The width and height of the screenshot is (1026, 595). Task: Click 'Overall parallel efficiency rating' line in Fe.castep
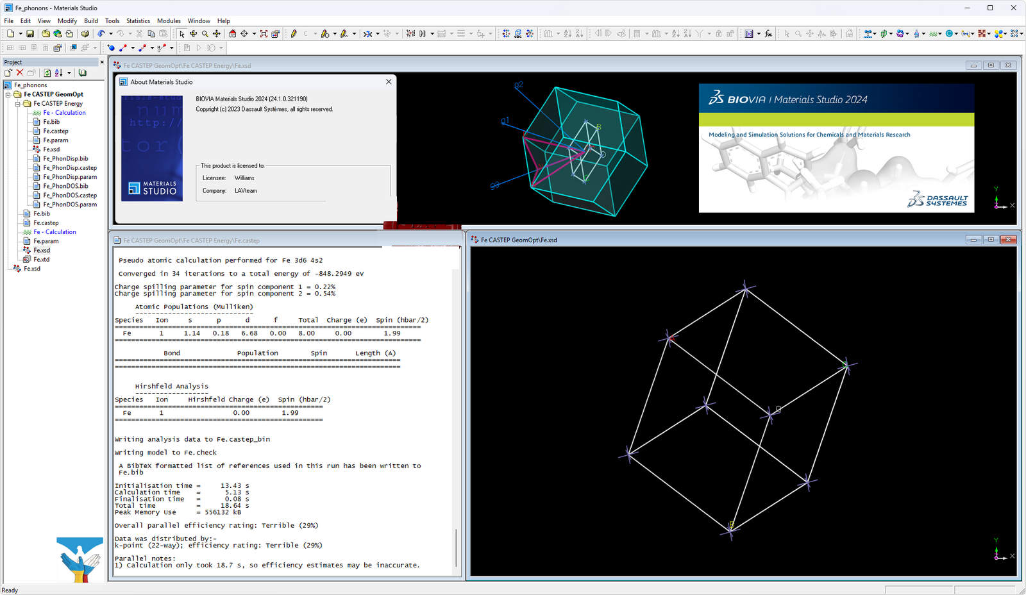coord(216,525)
